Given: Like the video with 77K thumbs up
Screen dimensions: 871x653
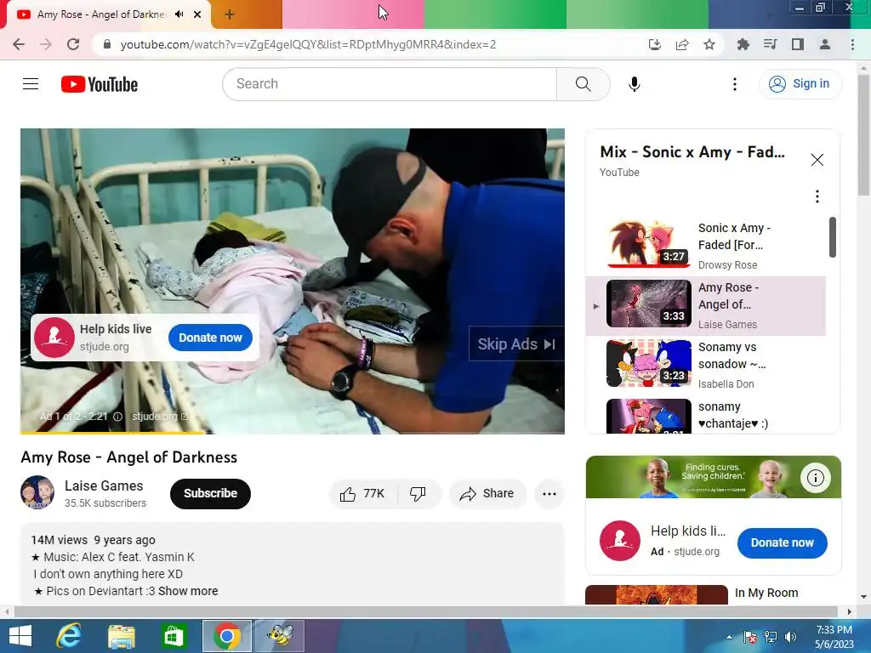Looking at the screenshot, I should (x=363, y=494).
